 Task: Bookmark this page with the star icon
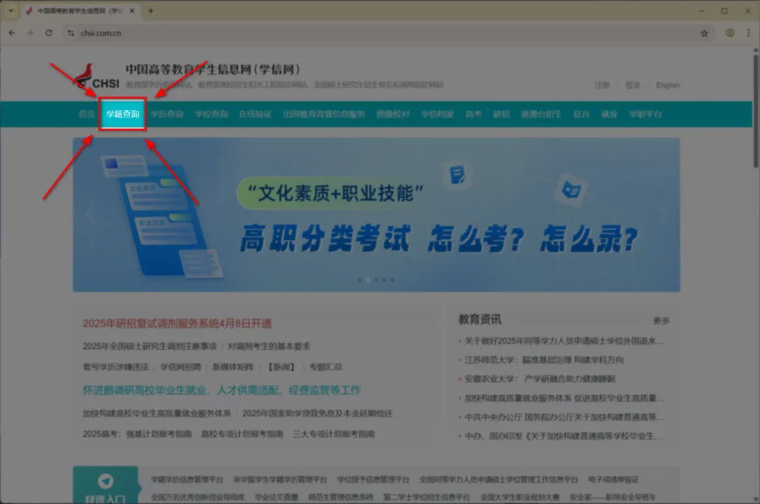pyautogui.click(x=704, y=33)
